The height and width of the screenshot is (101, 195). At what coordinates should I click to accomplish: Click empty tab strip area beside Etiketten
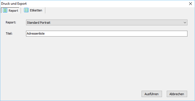[119, 10]
